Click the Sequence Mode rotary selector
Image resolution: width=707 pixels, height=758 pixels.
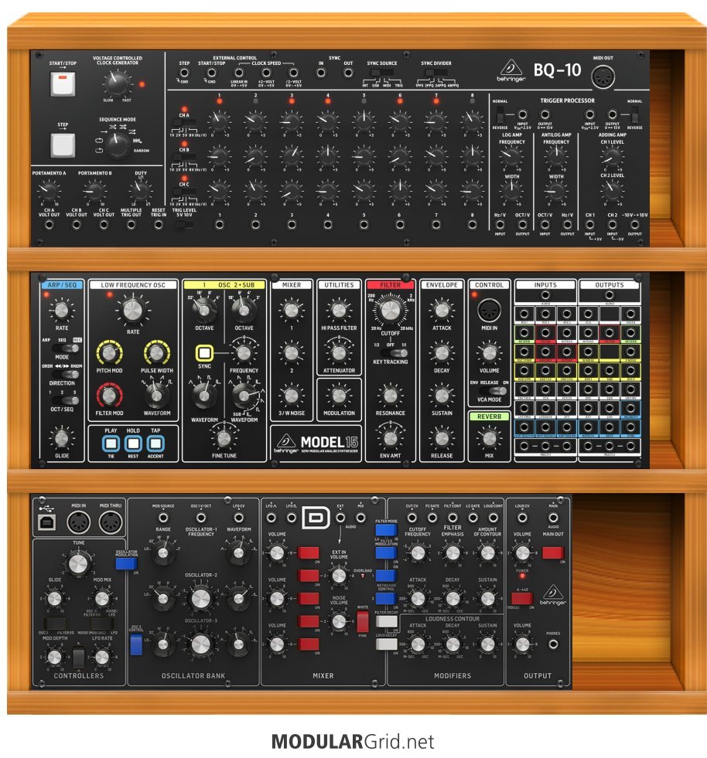tap(117, 142)
